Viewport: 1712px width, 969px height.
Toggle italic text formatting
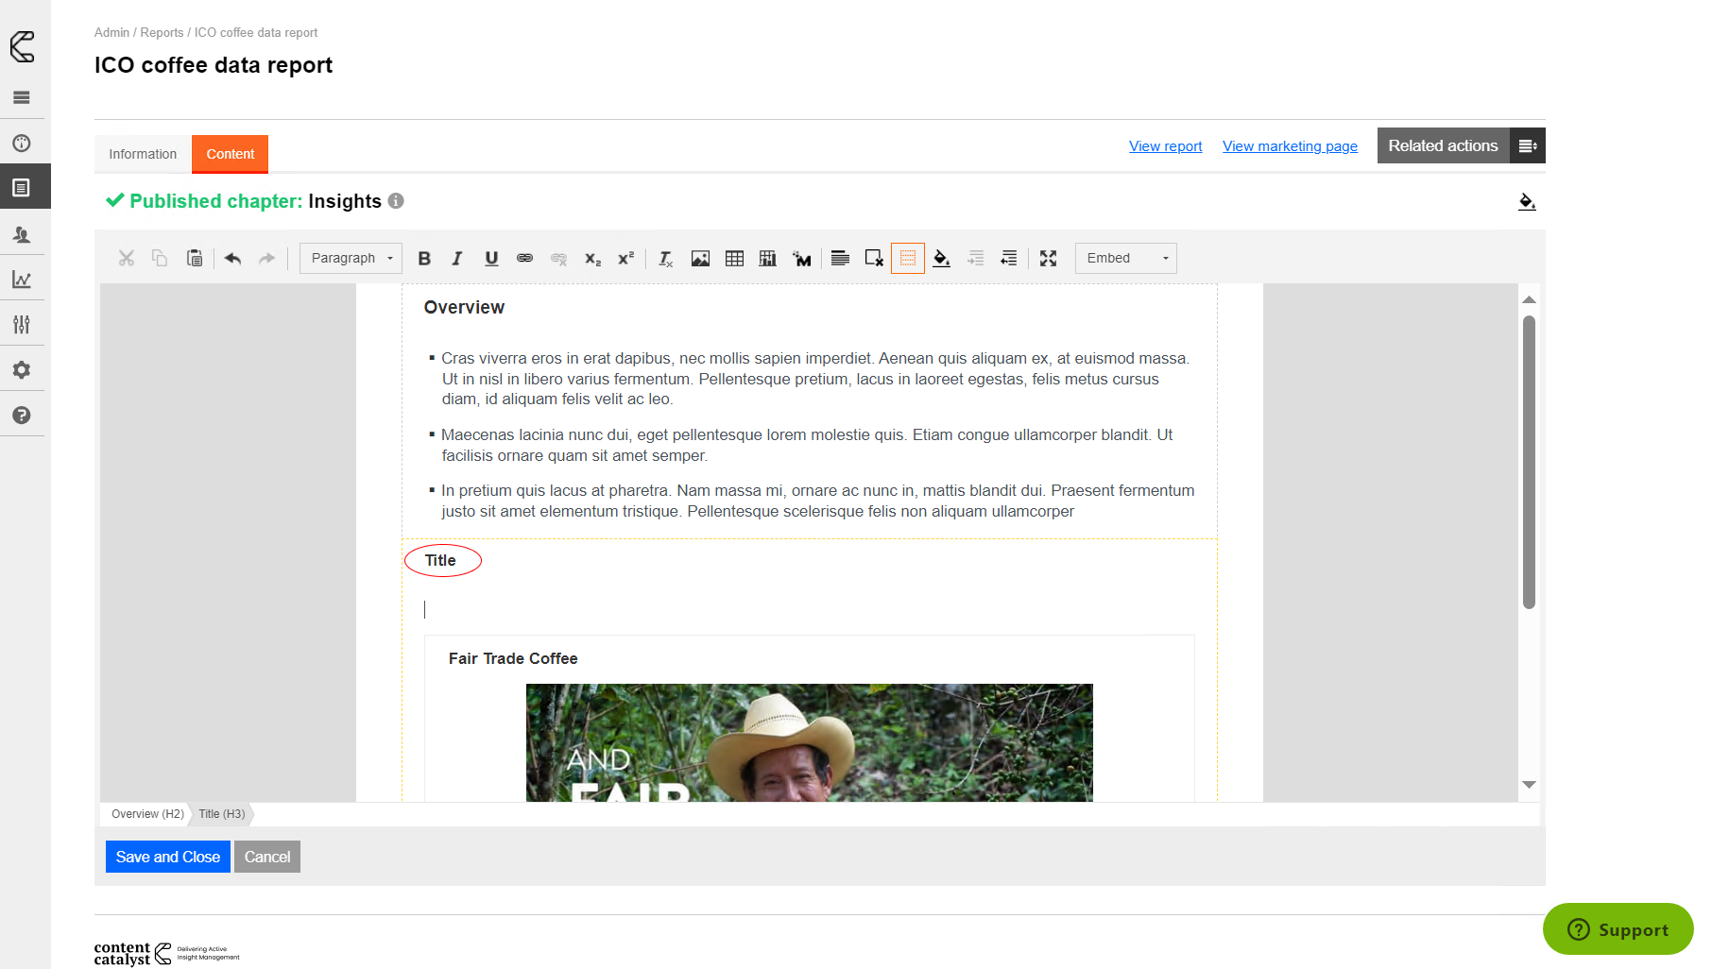tap(457, 259)
